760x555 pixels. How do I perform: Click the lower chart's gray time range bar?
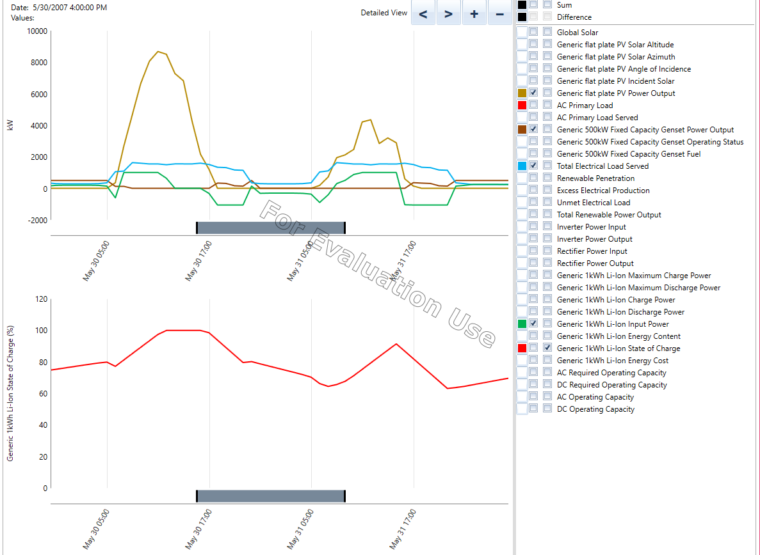[x=270, y=496]
